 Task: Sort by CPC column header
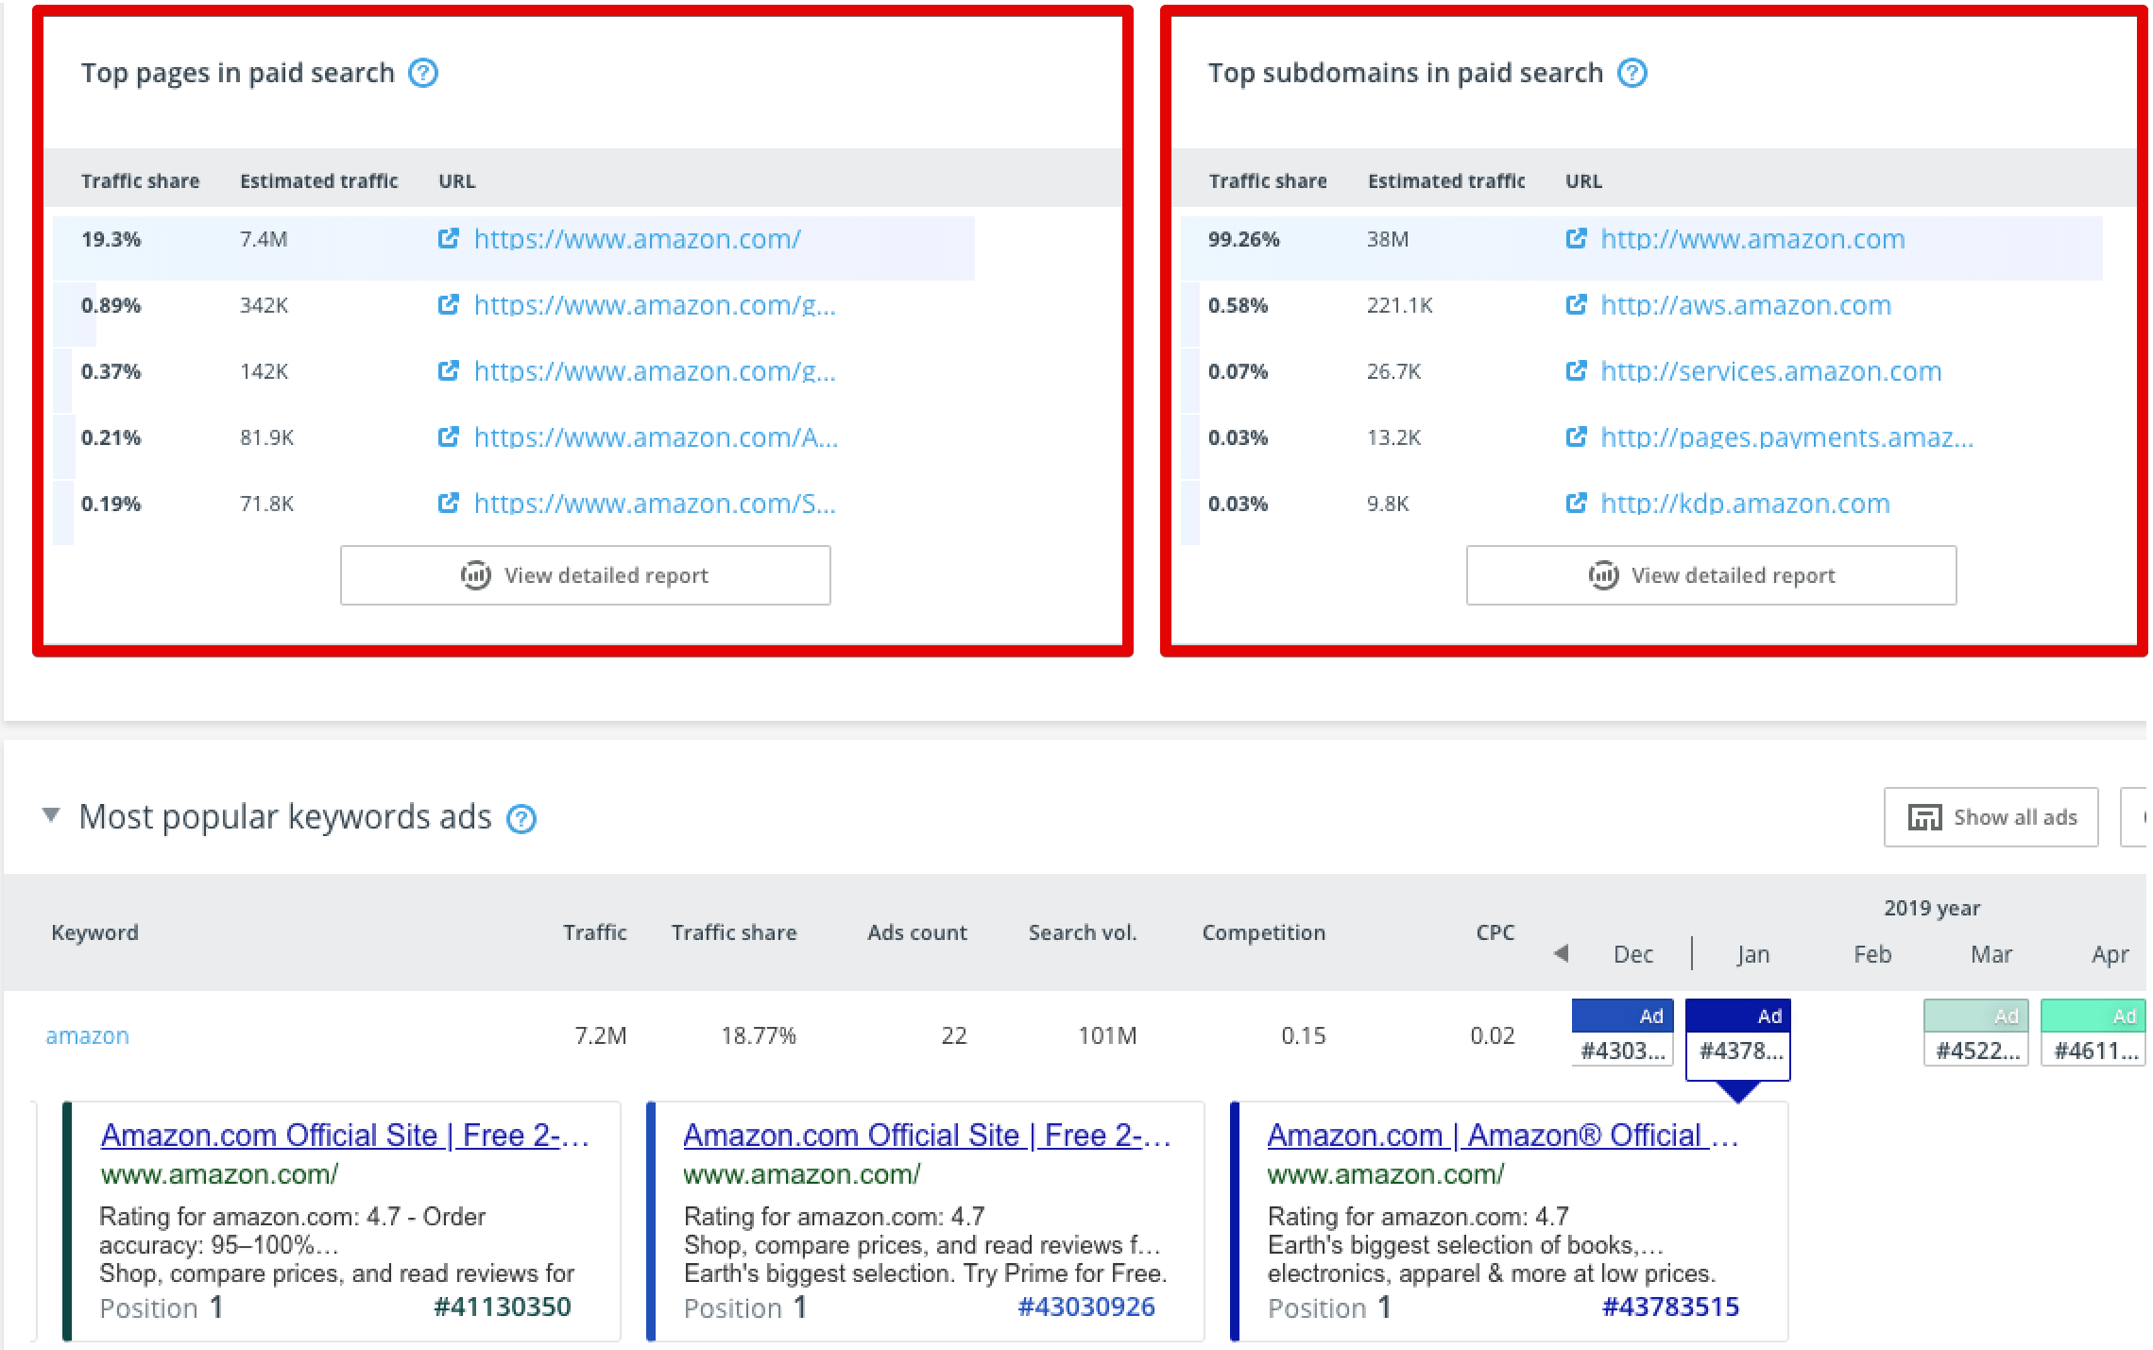[1495, 932]
